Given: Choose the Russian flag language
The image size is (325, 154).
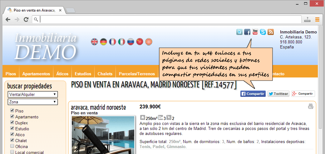Looking at the screenshot, I should (131, 42).
